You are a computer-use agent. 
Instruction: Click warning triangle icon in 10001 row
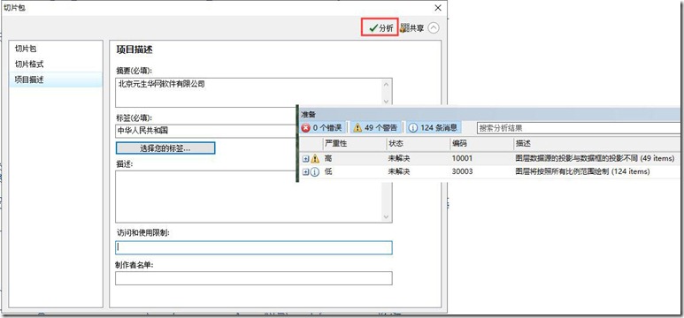(x=315, y=159)
